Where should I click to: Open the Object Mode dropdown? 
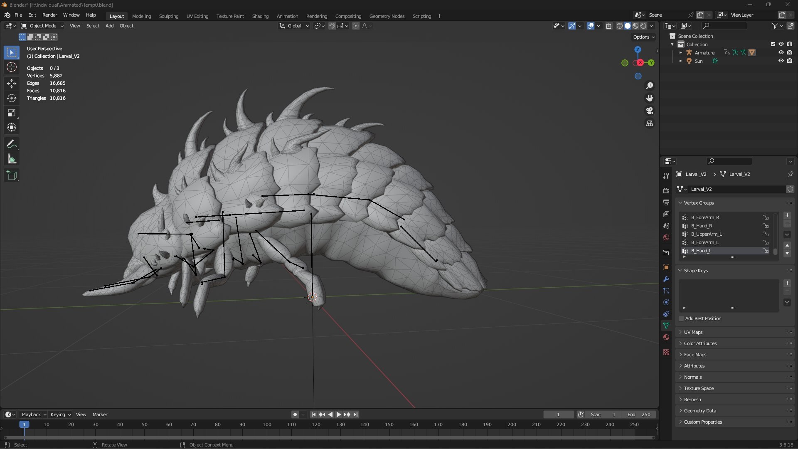[42, 26]
